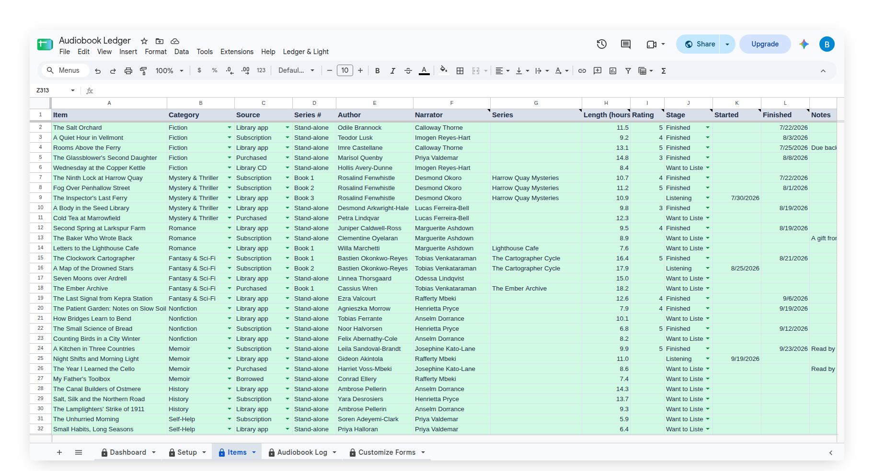Apply strikethrough formatting
Image resolution: width=874 pixels, height=471 pixels.
pos(408,71)
